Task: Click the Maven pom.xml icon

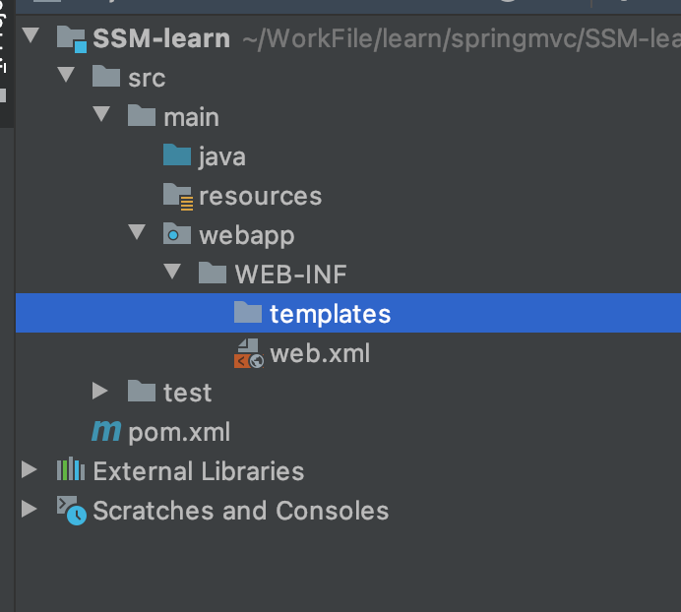Action: pyautogui.click(x=106, y=432)
